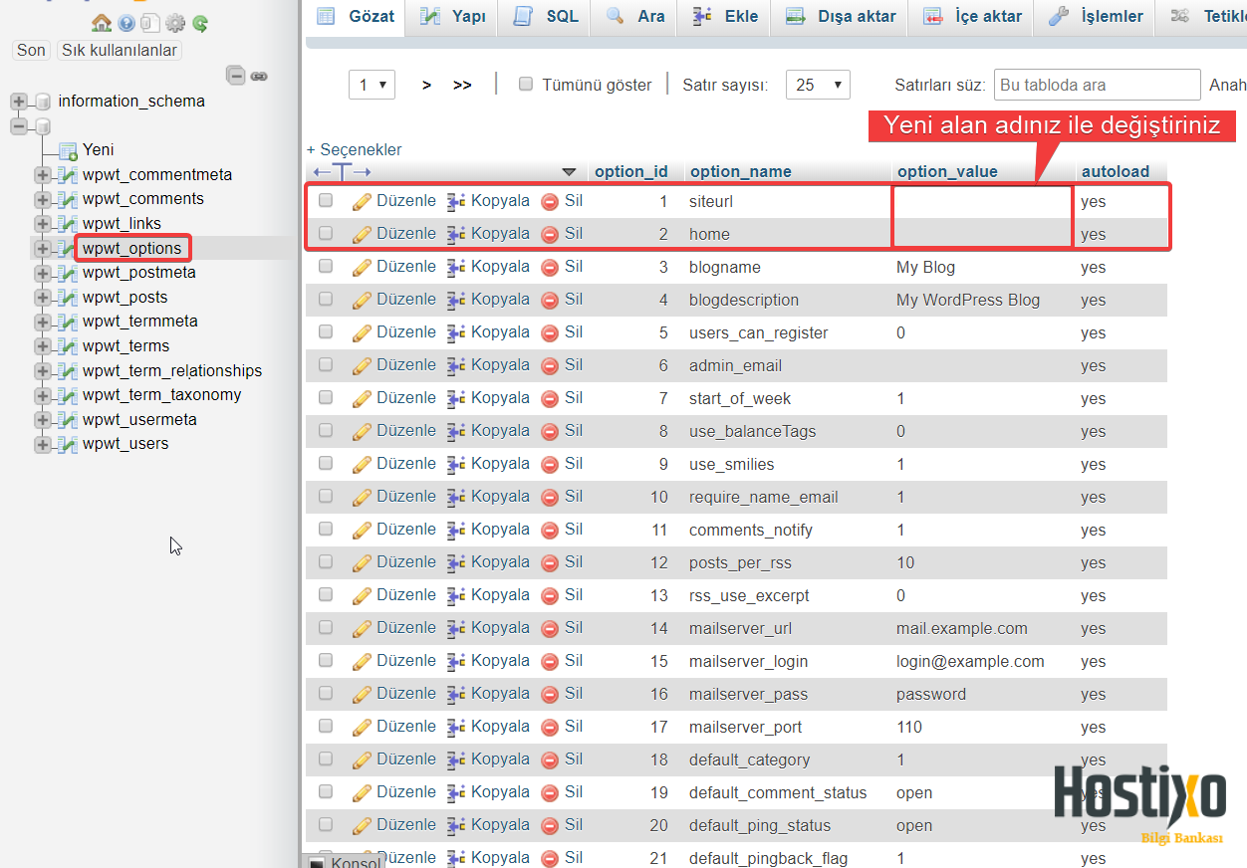
Task: Click the pencil edit icon for posts_per_rss row
Action: tap(362, 562)
